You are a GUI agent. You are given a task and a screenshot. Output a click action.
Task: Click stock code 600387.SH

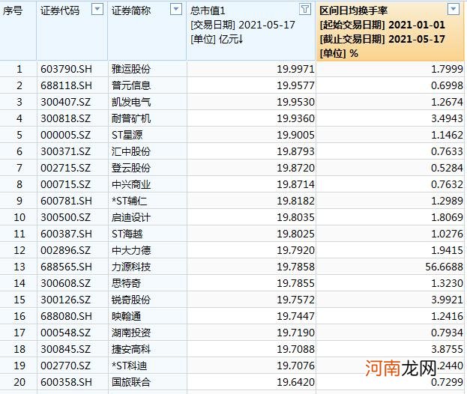pyautogui.click(x=66, y=234)
